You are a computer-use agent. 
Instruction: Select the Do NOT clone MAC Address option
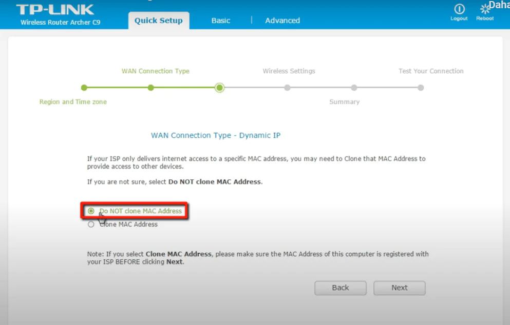tap(91, 211)
